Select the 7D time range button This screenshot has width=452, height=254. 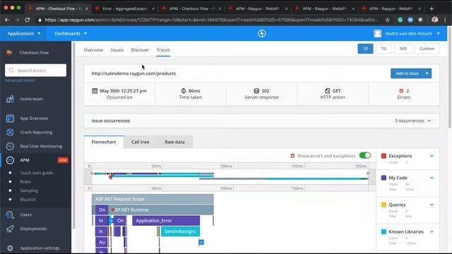383,49
